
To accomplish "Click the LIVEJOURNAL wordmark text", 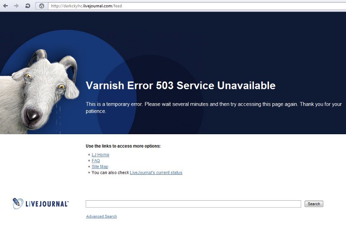I will coord(47,204).
